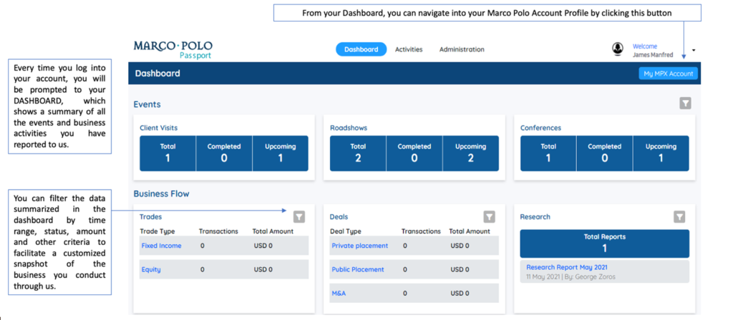The image size is (733, 320).
Task: Select the Private placement deal link
Action: pos(359,246)
